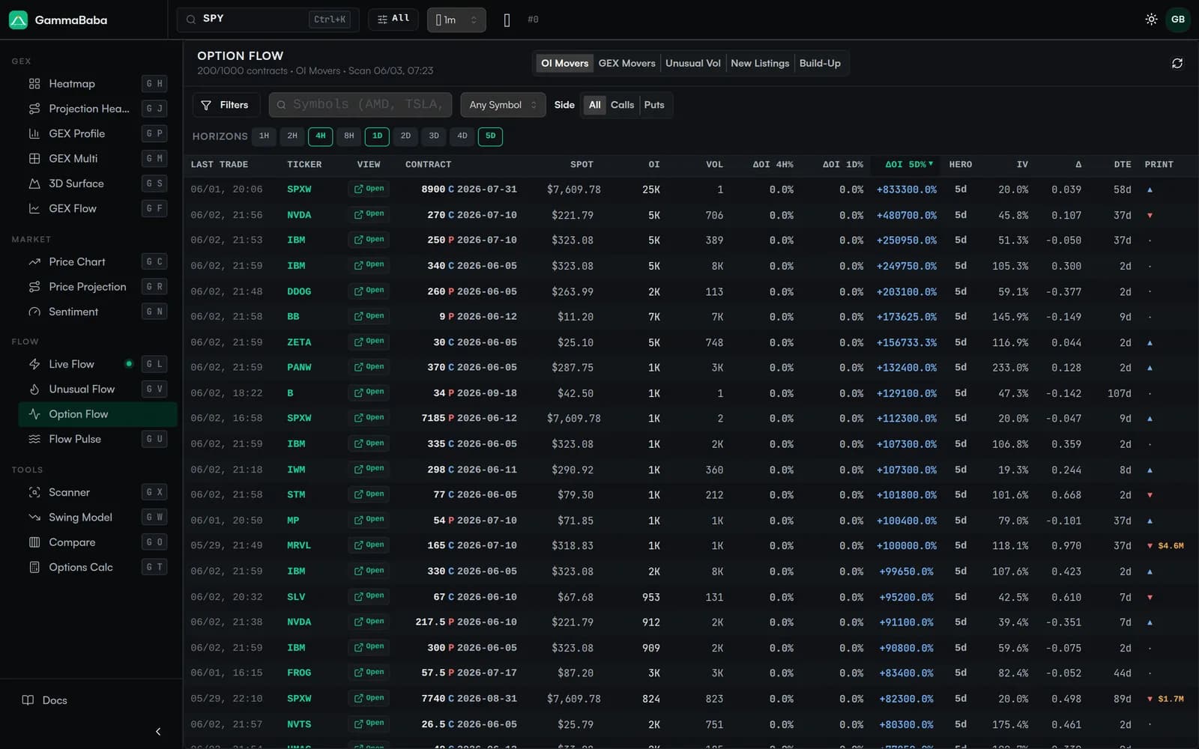This screenshot has height=749, width=1199.
Task: Switch to the GEX Movers tab
Action: coord(626,64)
